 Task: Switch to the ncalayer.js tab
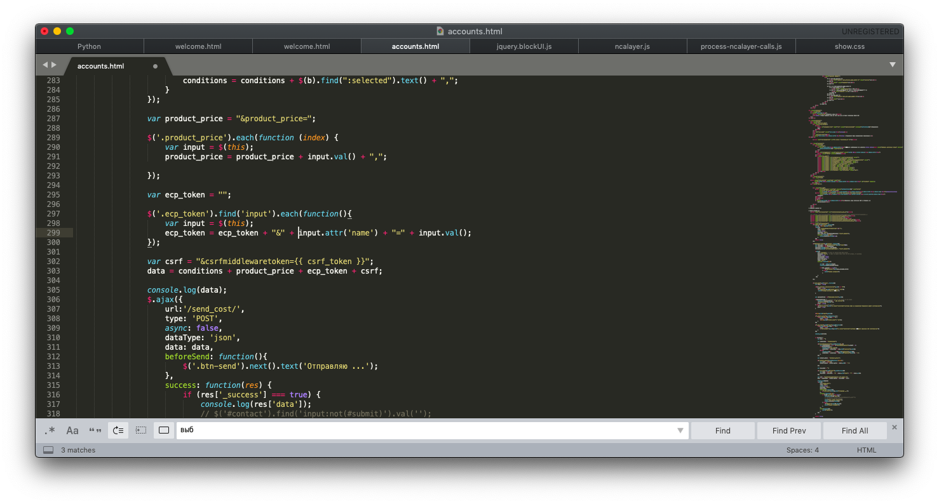click(x=633, y=46)
